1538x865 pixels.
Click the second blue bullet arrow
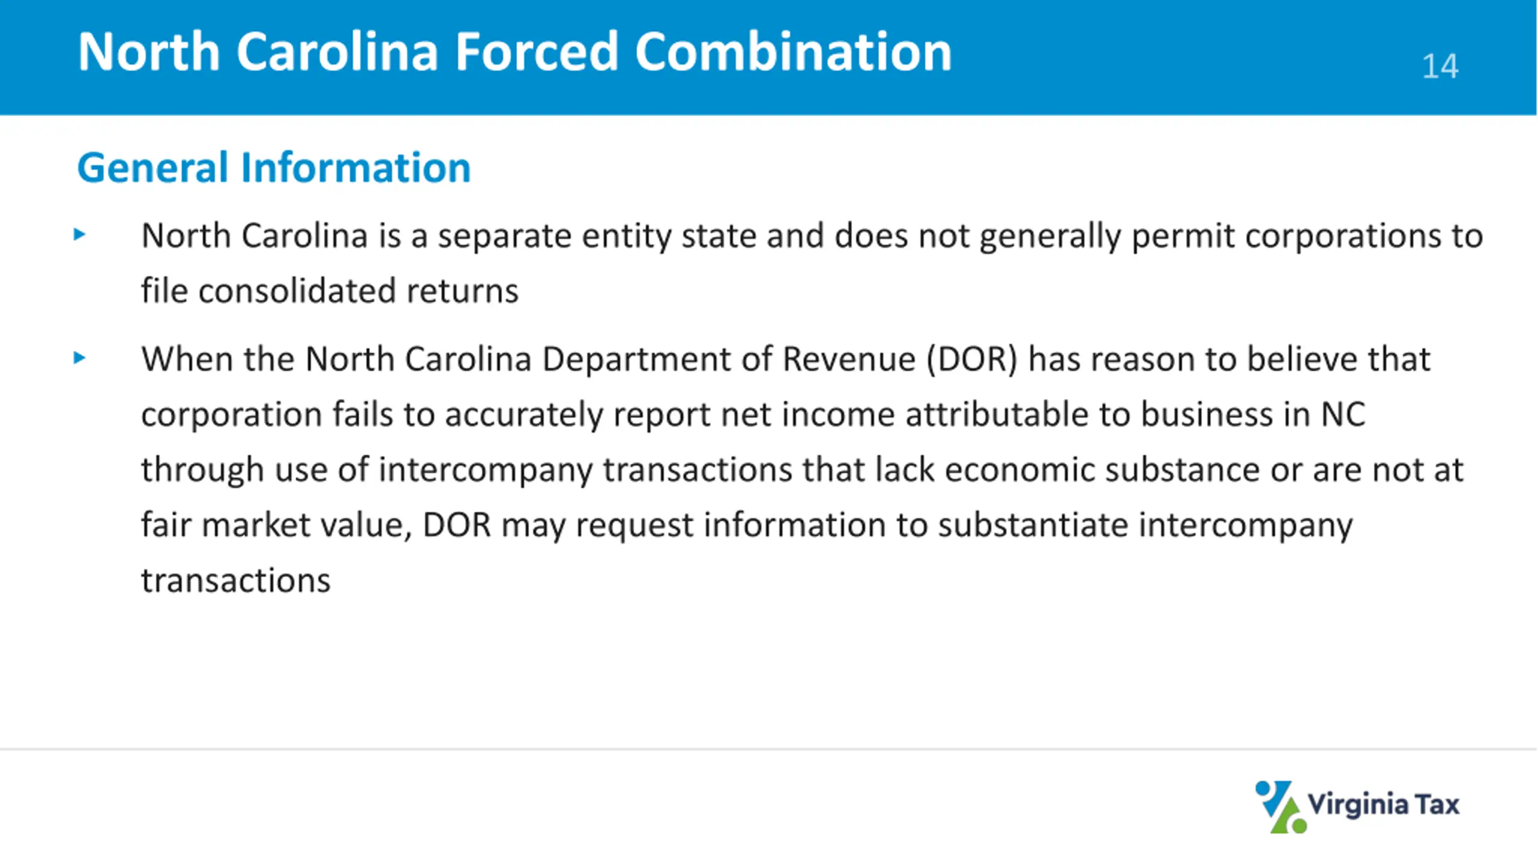pos(79,358)
